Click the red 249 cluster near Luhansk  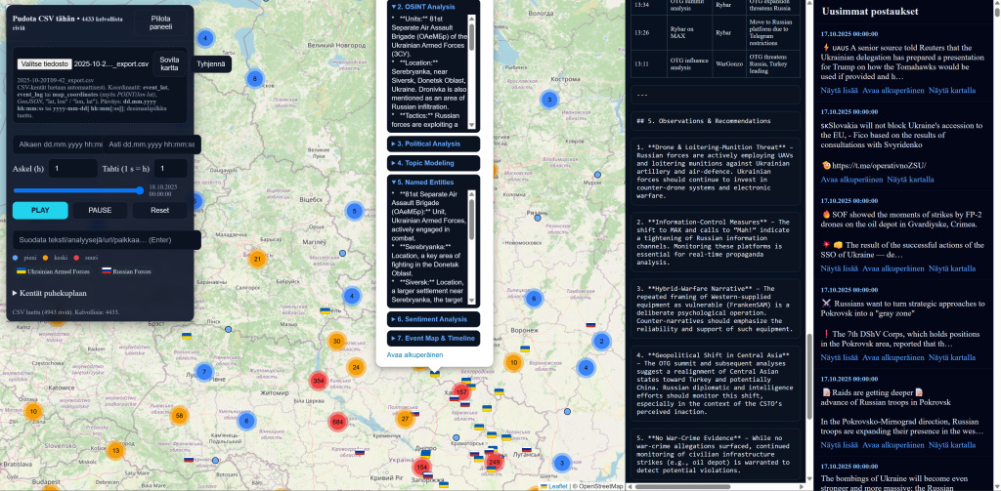click(494, 462)
